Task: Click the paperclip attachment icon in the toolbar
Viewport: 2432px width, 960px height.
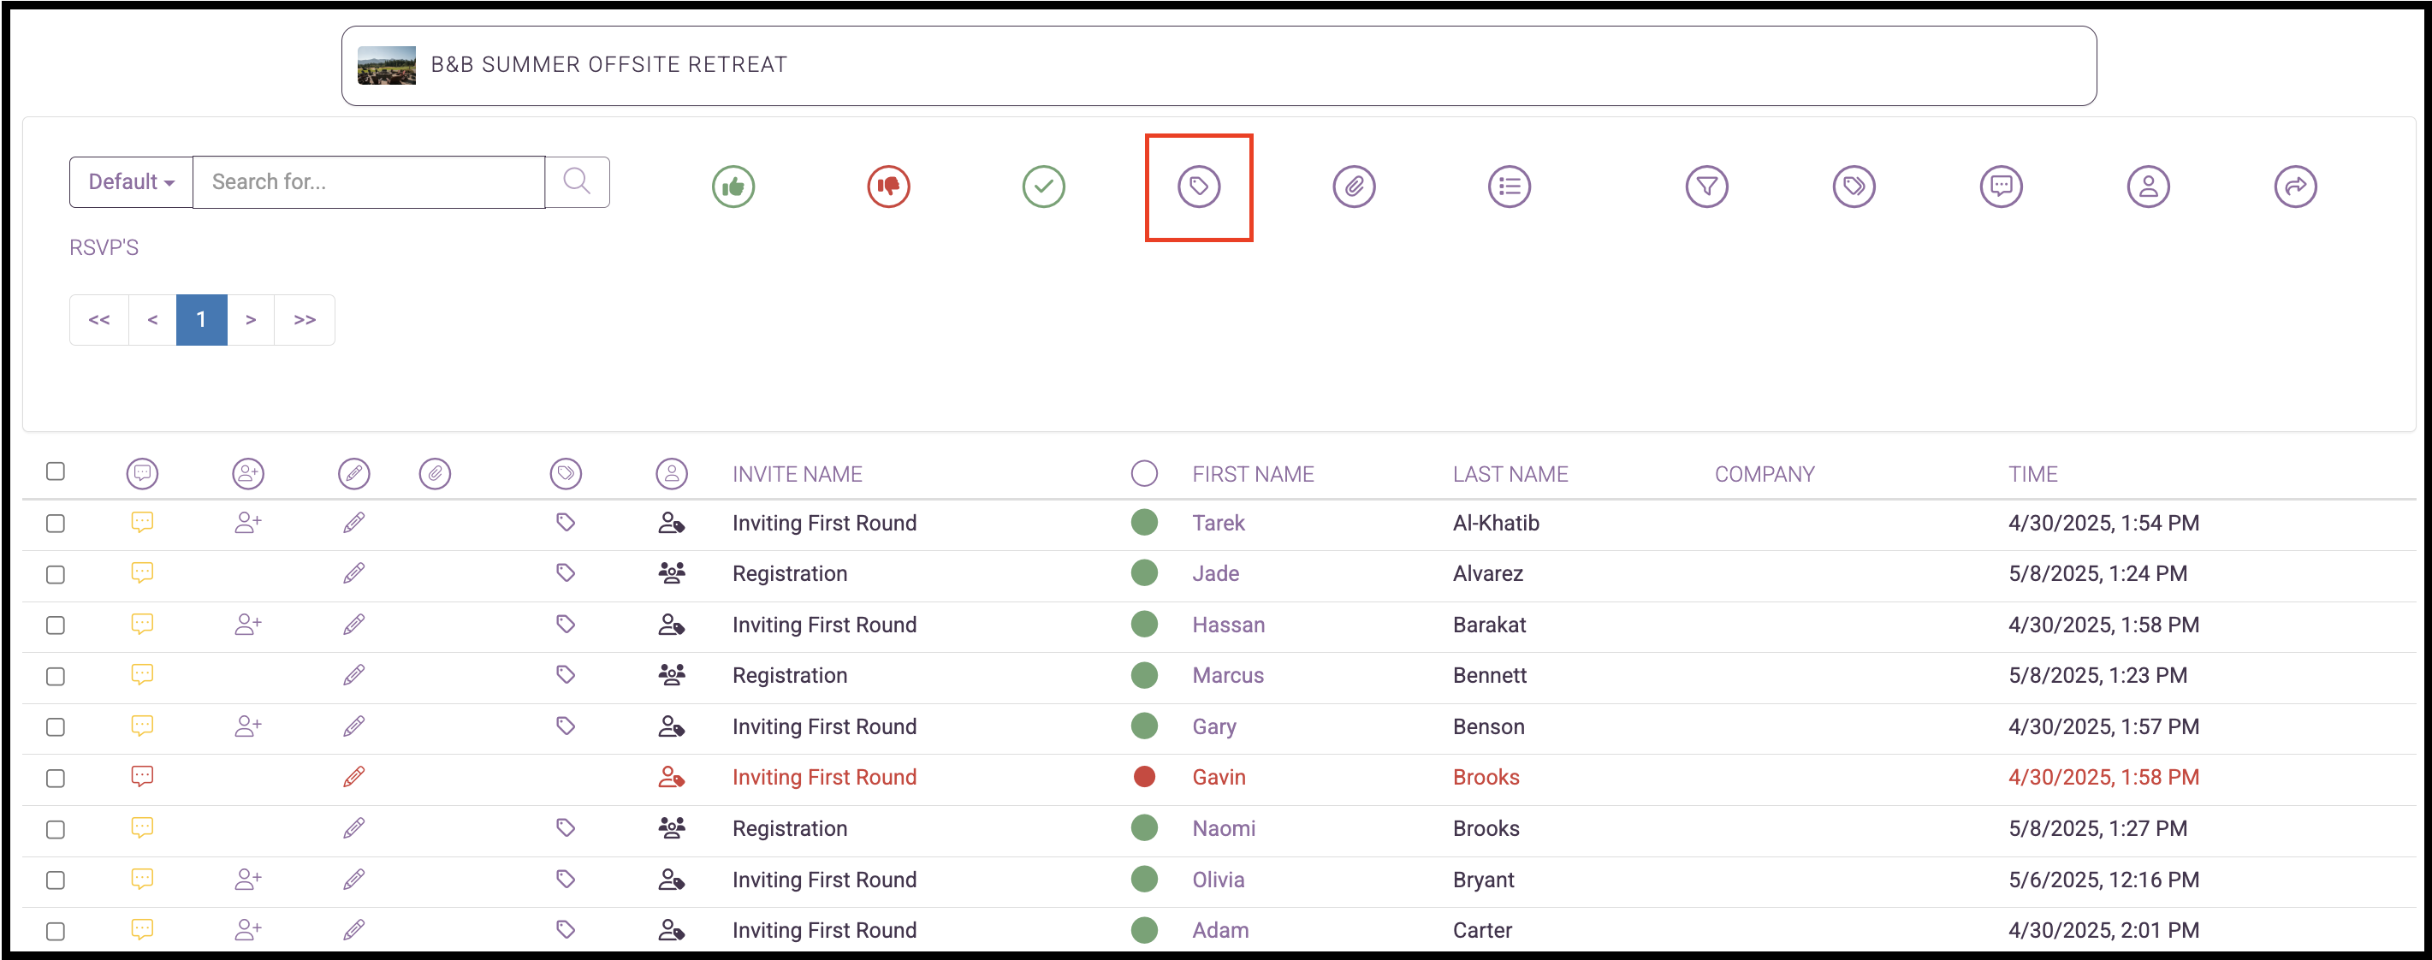Action: pyautogui.click(x=1354, y=186)
